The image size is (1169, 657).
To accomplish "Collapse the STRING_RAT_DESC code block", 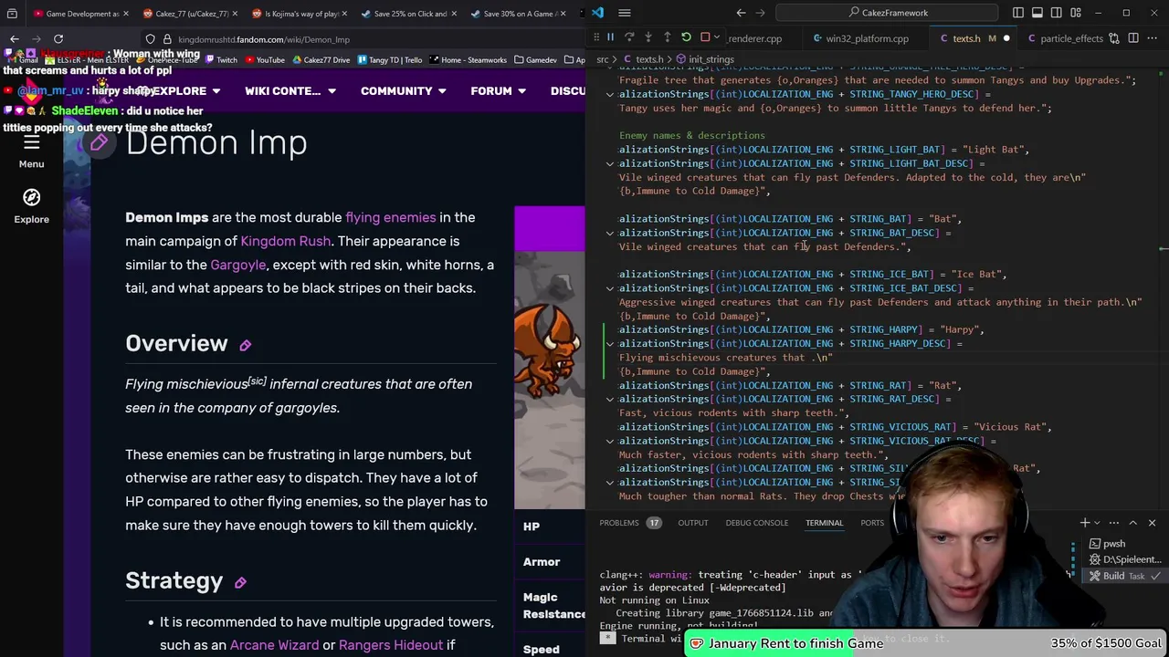I will 610,399.
